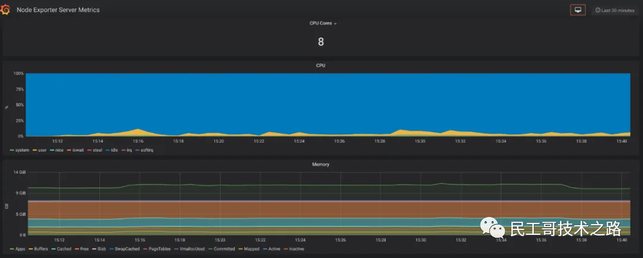The height and width of the screenshot is (258, 643).
Task: Open the Memory panel title menu
Action: [x=321, y=164]
